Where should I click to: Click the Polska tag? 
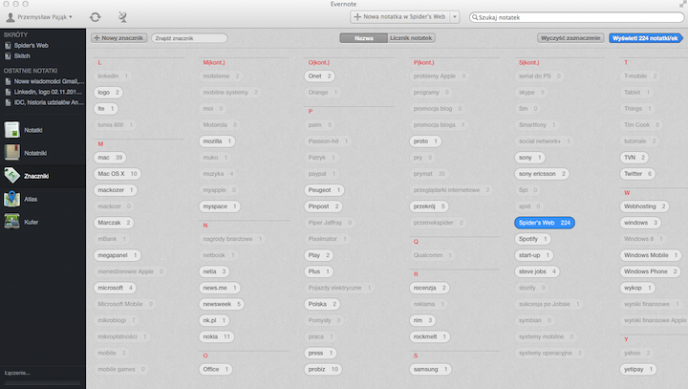tap(322, 304)
